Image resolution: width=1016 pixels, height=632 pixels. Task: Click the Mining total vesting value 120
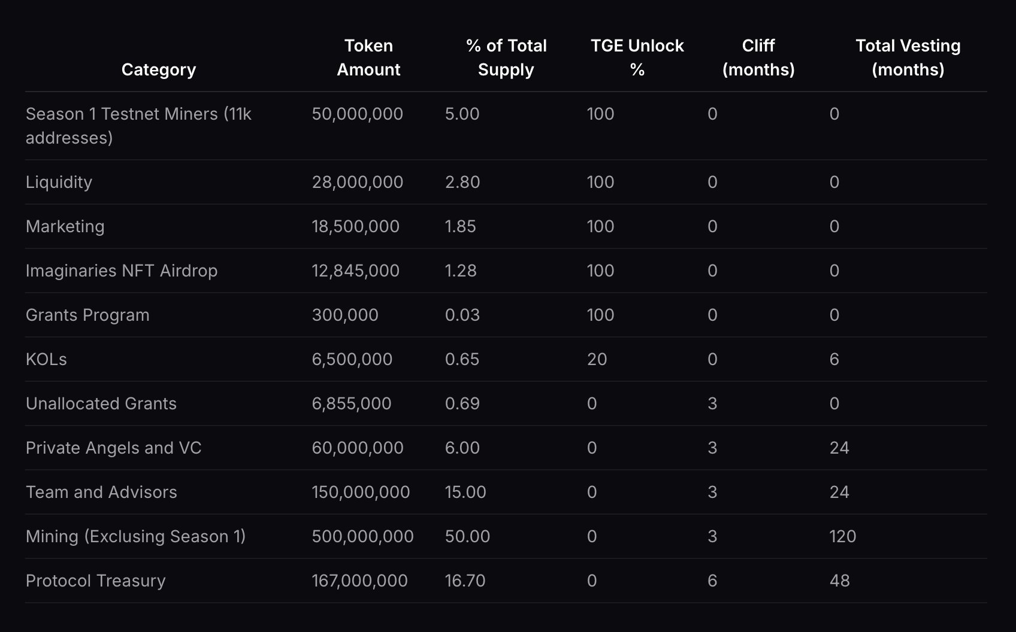tap(842, 536)
